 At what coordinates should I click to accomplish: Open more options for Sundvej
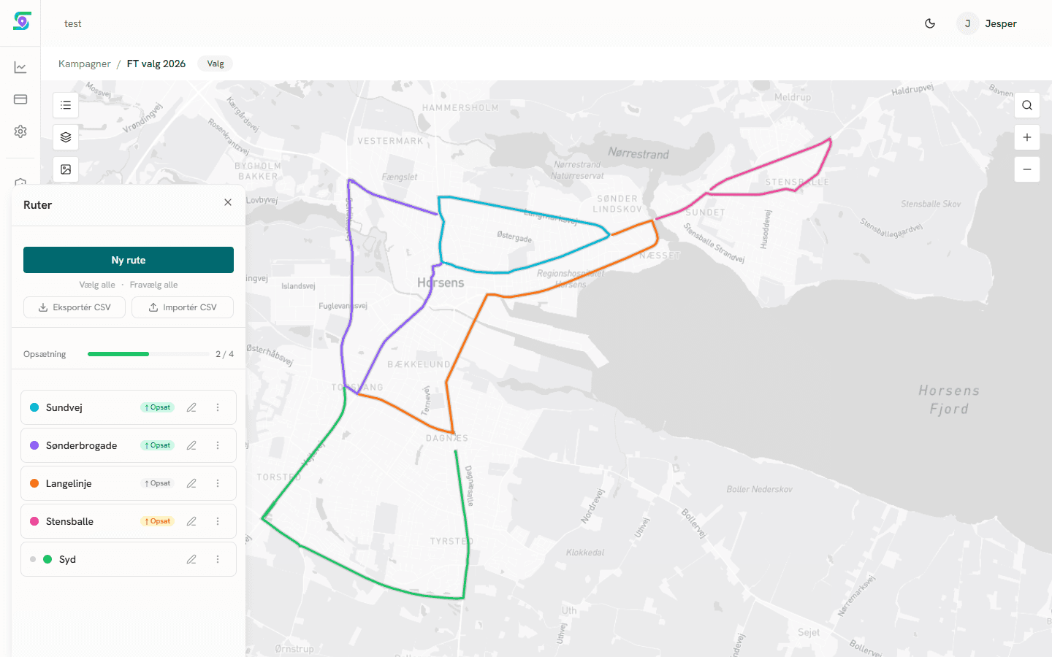(218, 407)
